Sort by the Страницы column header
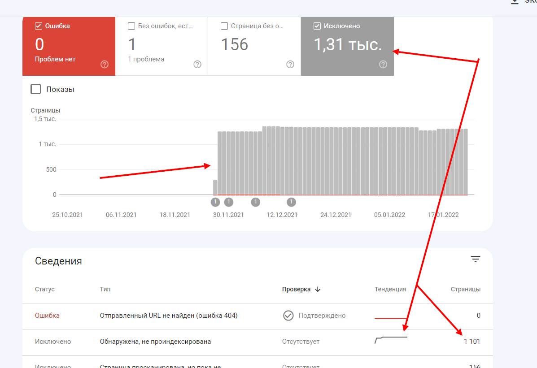This screenshot has width=537, height=368. [x=465, y=290]
